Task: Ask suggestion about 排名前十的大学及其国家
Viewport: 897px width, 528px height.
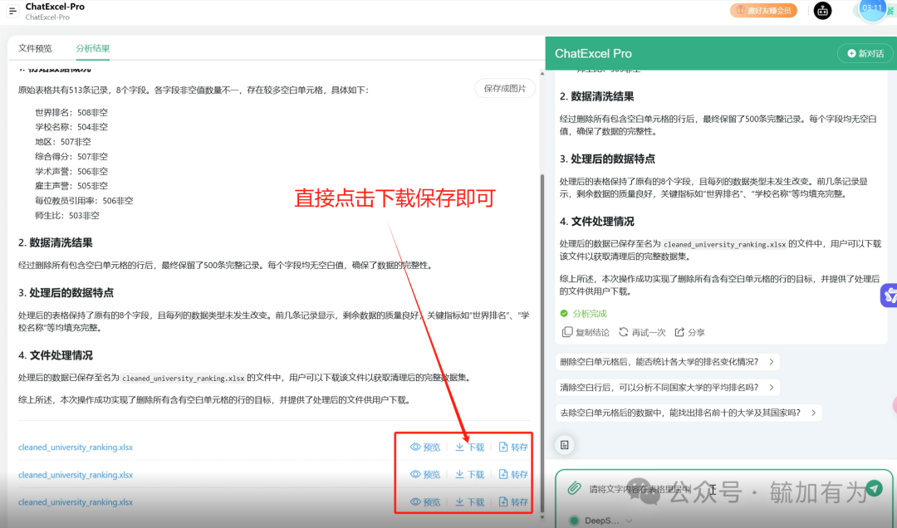Action: coord(689,413)
